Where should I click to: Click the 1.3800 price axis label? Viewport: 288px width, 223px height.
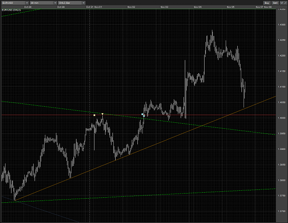282,180
